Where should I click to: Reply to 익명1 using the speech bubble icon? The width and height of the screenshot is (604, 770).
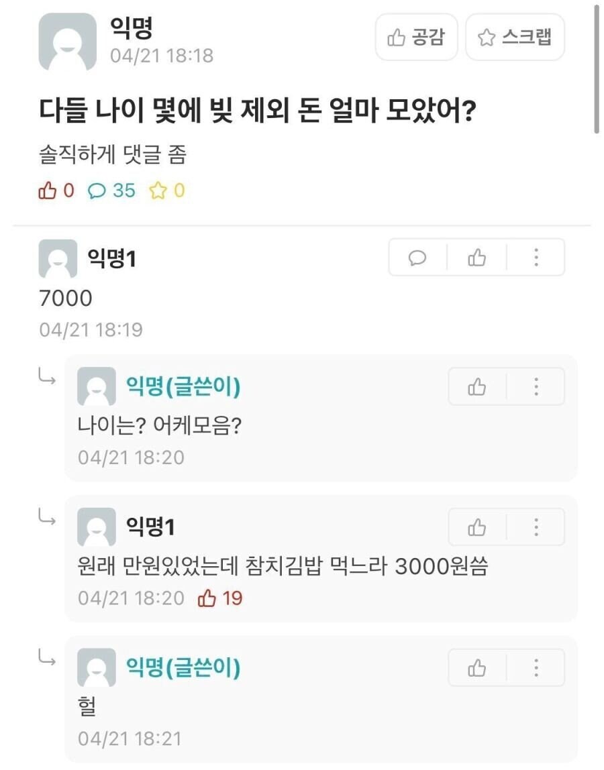[418, 257]
